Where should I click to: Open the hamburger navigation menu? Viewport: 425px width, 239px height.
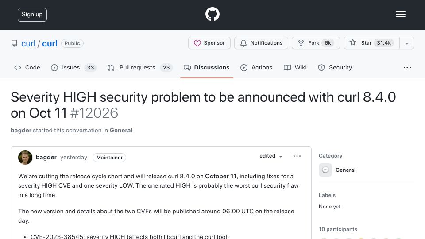(400, 14)
